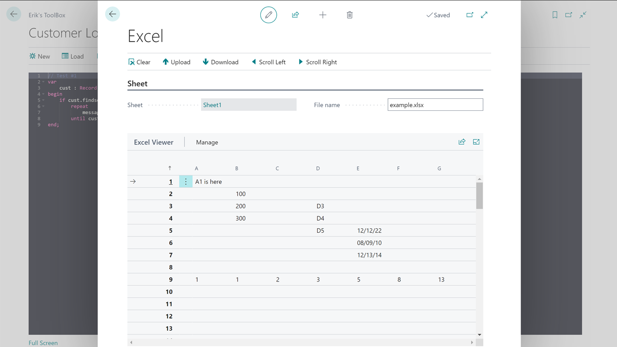This screenshot has height=347, width=617.
Task: Maximize the Excel Viewer part
Action: coord(476,142)
